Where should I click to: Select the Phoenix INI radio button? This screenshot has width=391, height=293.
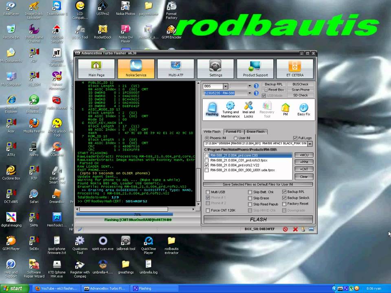coord(207,138)
